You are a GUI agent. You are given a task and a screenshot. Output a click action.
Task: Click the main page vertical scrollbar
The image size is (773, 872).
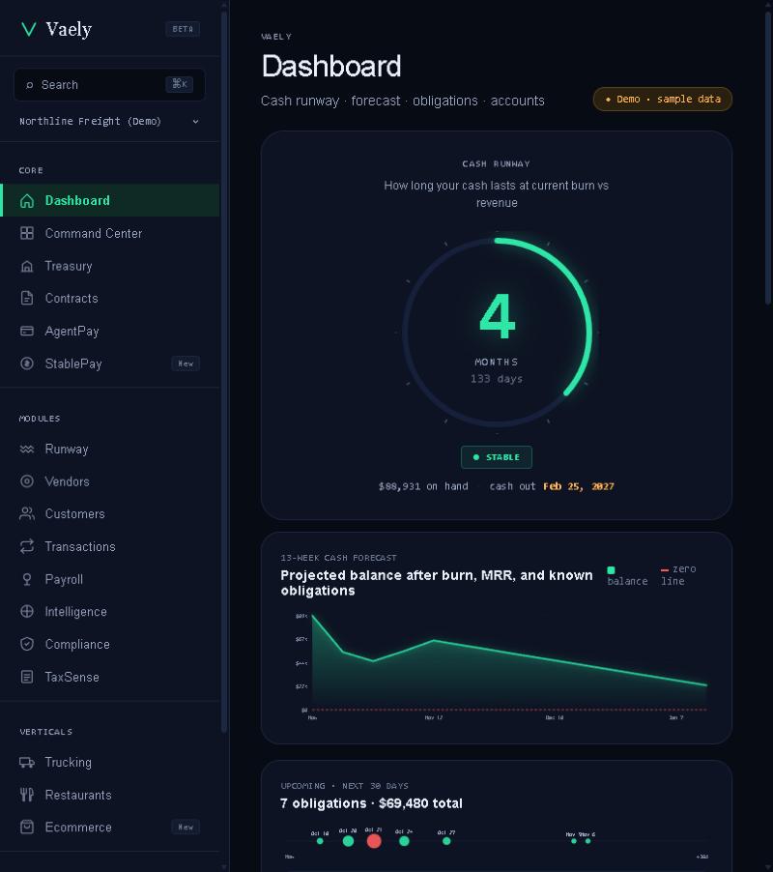point(768,158)
